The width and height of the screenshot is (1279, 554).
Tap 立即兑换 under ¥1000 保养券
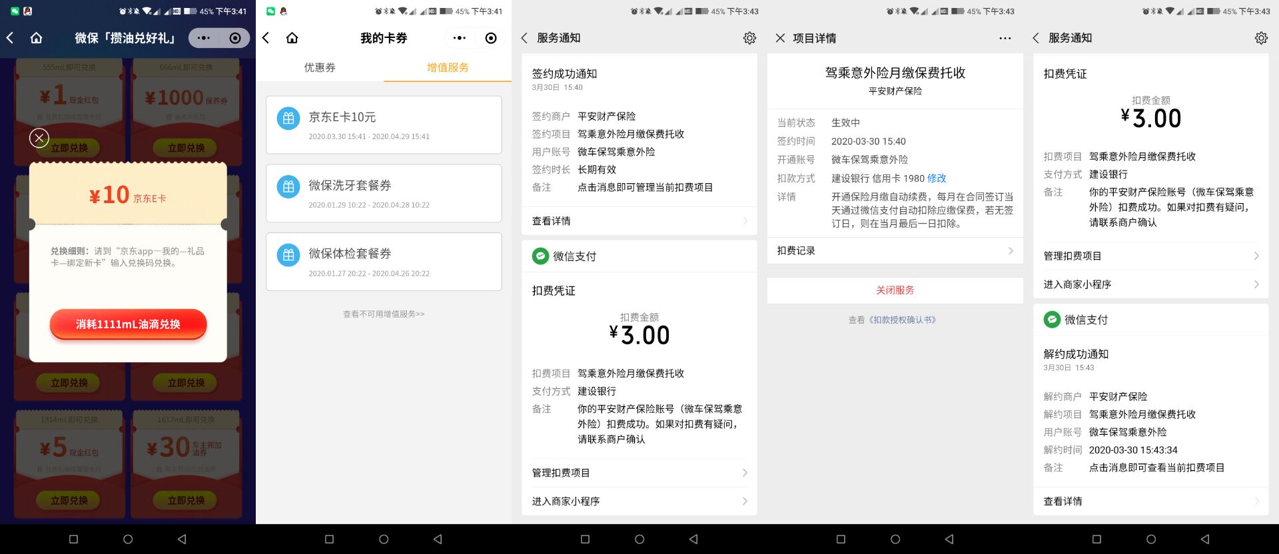pos(186,148)
